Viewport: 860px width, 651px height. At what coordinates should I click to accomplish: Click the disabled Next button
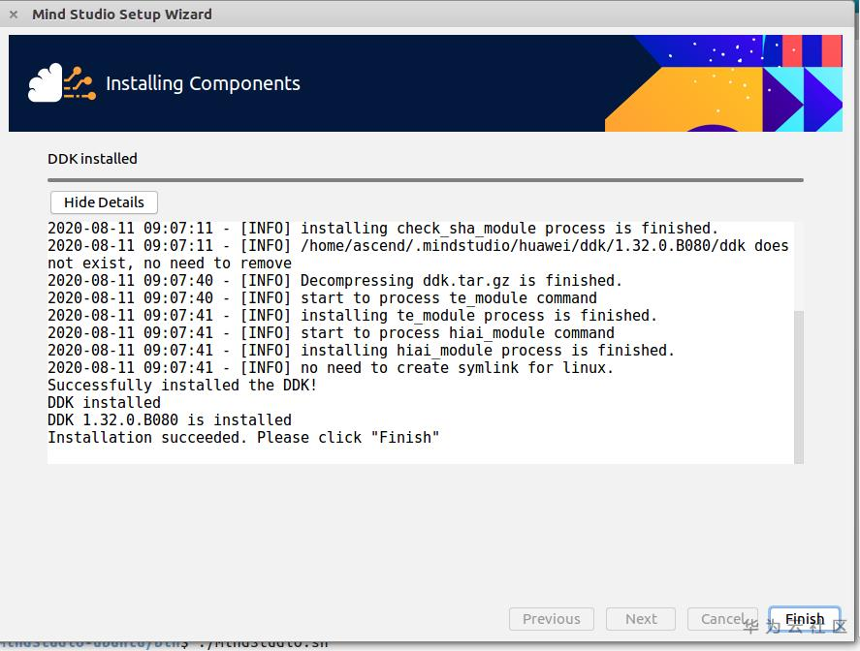coord(641,619)
